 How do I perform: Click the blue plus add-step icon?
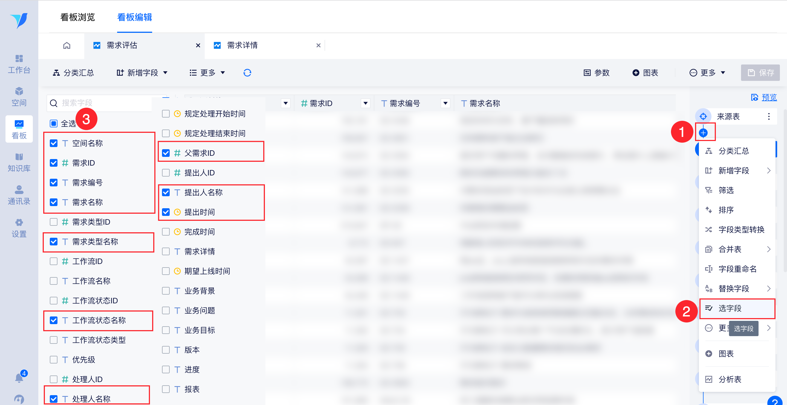tap(703, 133)
